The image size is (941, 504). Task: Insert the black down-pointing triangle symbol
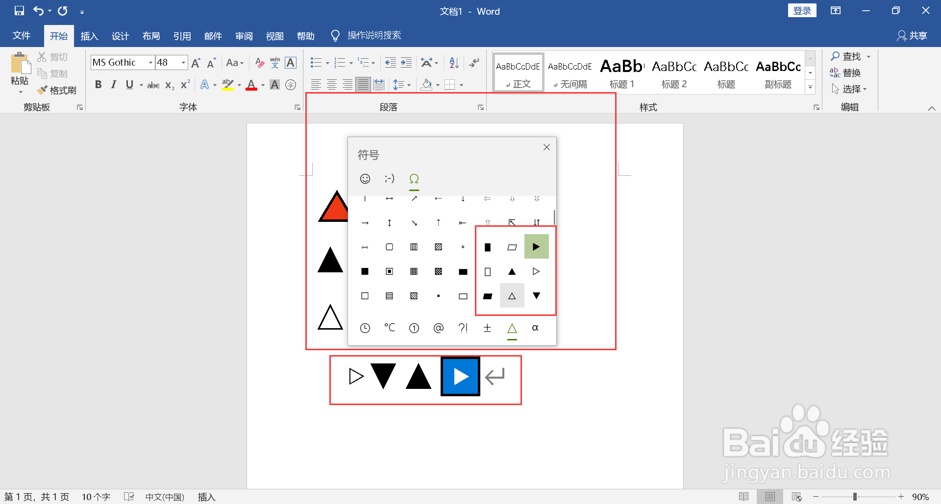[x=536, y=296]
